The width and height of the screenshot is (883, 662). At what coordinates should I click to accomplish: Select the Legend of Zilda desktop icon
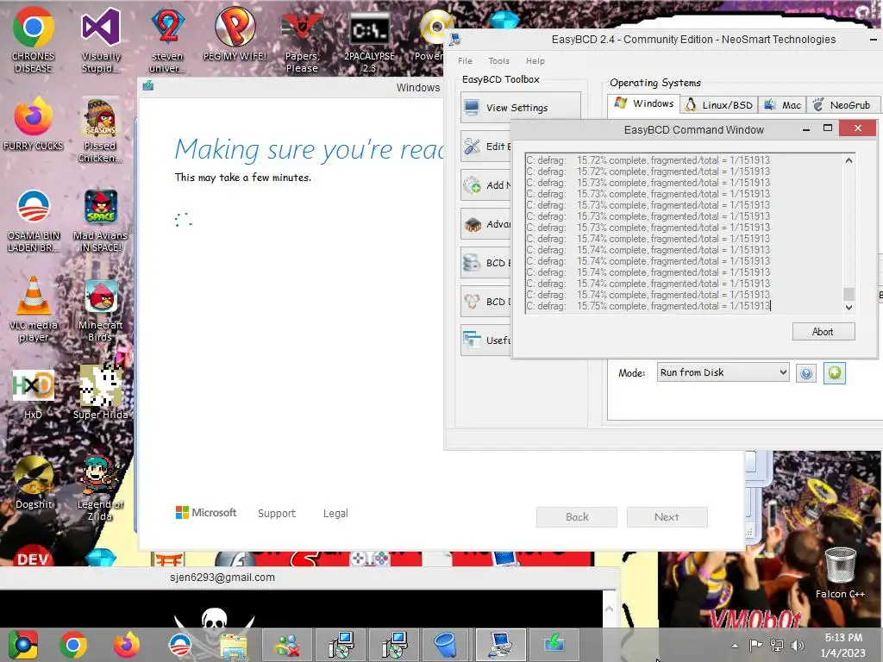tap(100, 488)
